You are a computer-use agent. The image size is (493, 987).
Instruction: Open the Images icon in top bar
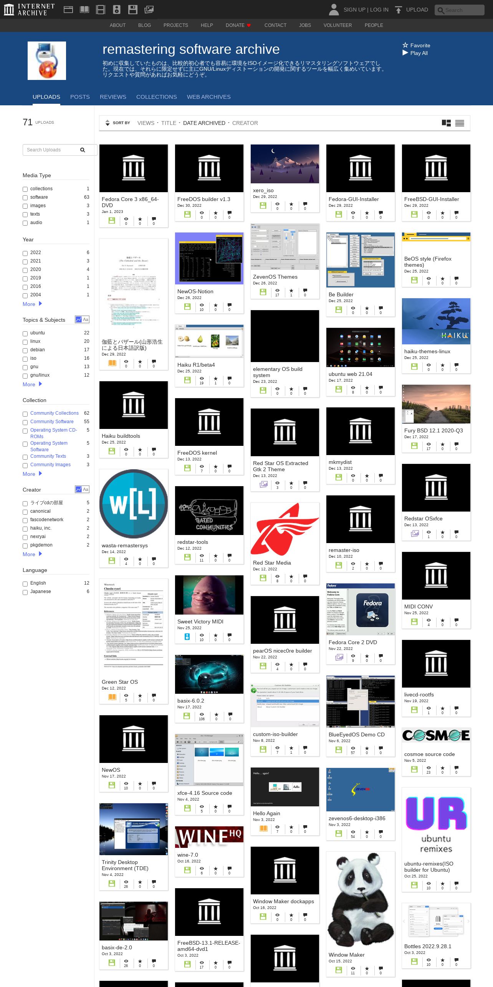click(149, 10)
